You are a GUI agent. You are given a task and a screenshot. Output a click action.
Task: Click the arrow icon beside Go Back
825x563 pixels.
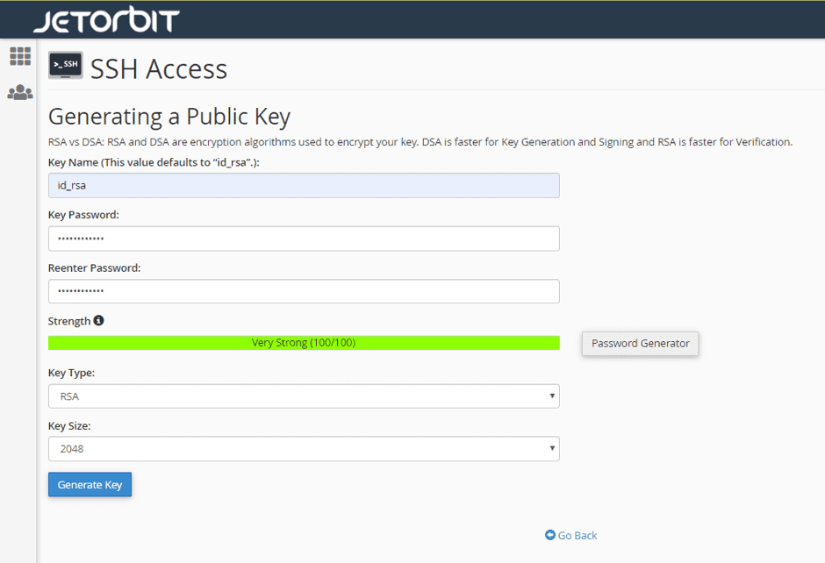(549, 535)
